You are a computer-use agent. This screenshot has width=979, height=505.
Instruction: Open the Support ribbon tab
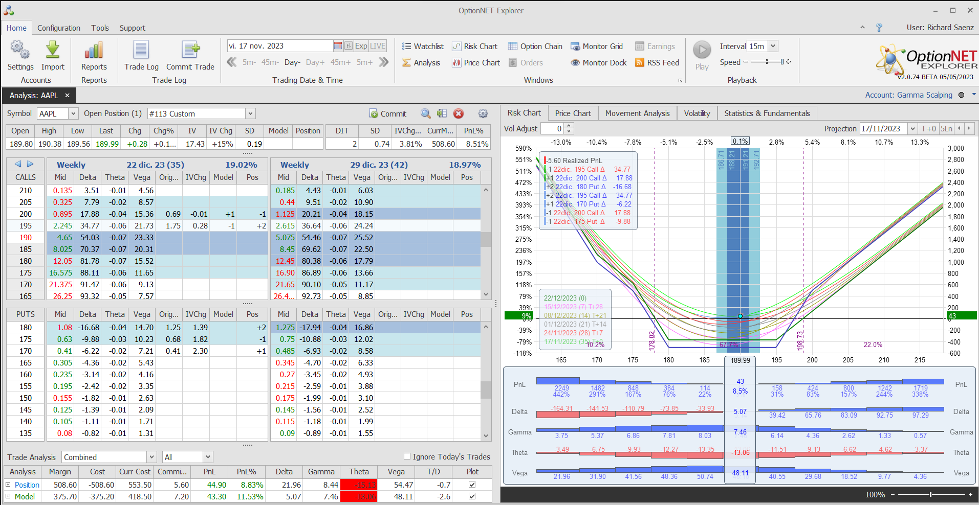pos(132,28)
